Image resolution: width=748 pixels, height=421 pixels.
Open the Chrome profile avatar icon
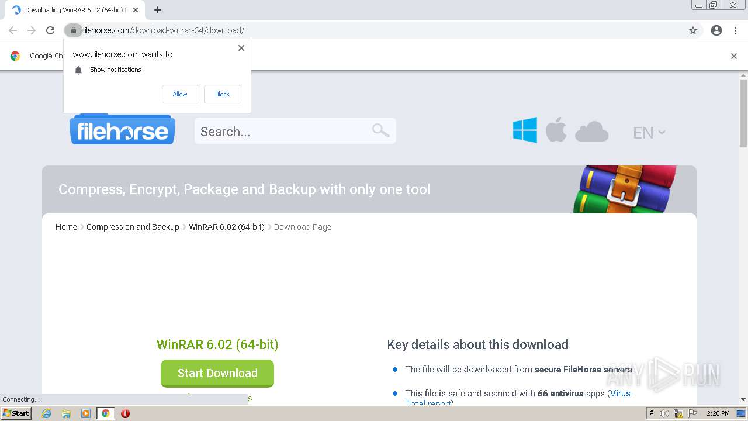point(716,30)
